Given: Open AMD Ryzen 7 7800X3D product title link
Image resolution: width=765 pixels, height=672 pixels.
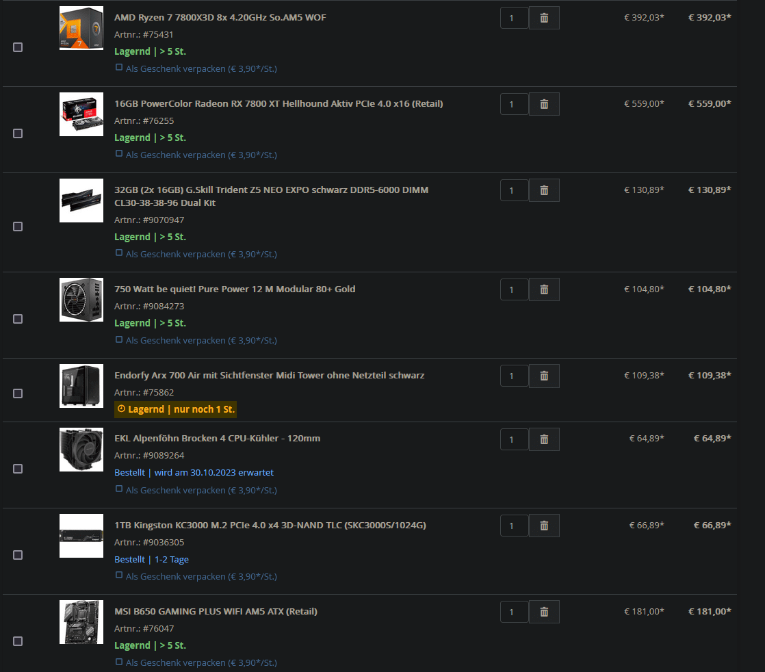Looking at the screenshot, I should pyautogui.click(x=220, y=18).
